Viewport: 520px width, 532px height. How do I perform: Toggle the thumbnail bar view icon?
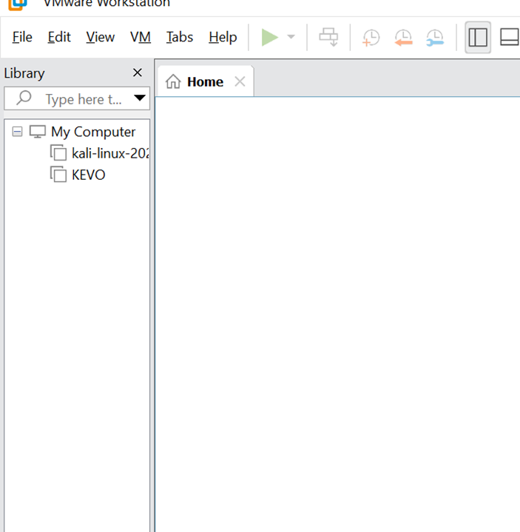510,37
